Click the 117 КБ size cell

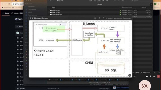click(x=148, y=14)
